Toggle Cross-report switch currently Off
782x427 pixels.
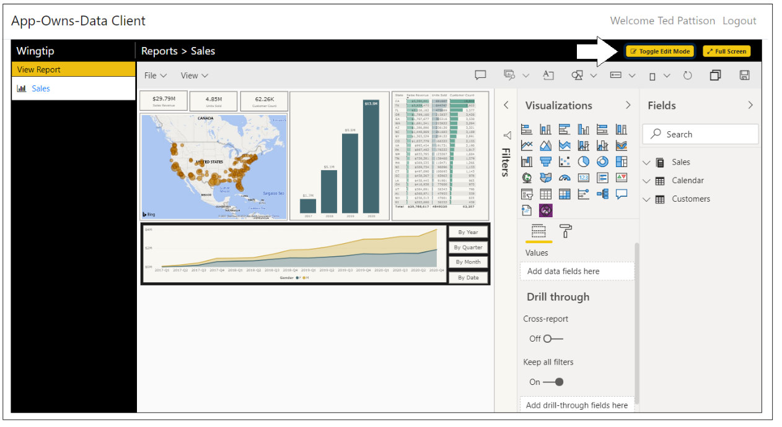554,339
